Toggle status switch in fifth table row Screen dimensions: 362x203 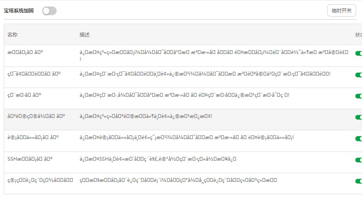pos(359,139)
